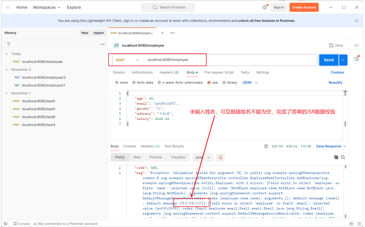Open tab bar ellipsis options

173,33
